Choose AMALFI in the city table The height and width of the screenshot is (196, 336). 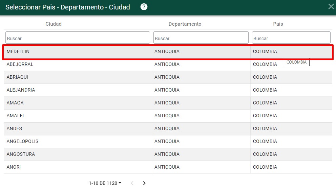[x=15, y=116]
